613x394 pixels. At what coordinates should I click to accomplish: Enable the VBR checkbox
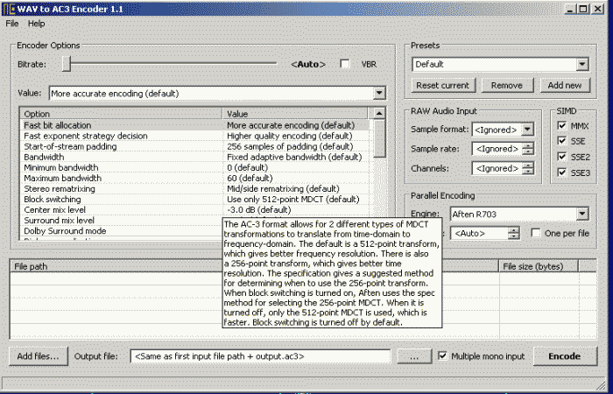(345, 64)
